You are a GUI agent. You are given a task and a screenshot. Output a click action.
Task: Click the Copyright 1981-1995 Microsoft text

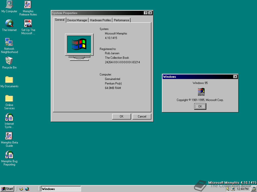[200, 100]
